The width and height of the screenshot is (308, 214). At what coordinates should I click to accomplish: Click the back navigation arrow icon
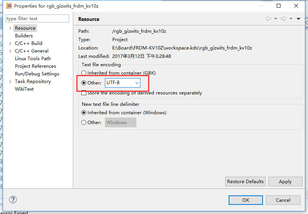(x=268, y=19)
